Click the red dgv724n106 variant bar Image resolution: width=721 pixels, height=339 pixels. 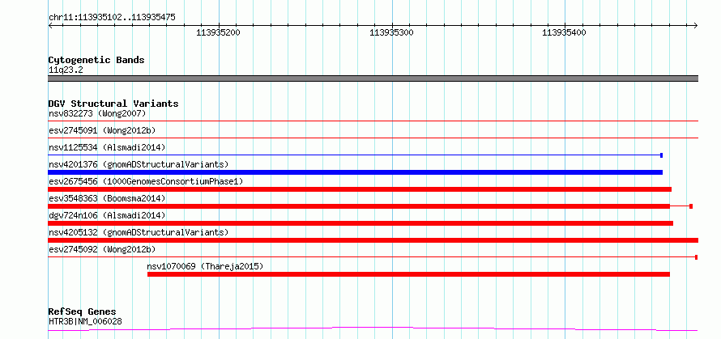tap(360, 223)
